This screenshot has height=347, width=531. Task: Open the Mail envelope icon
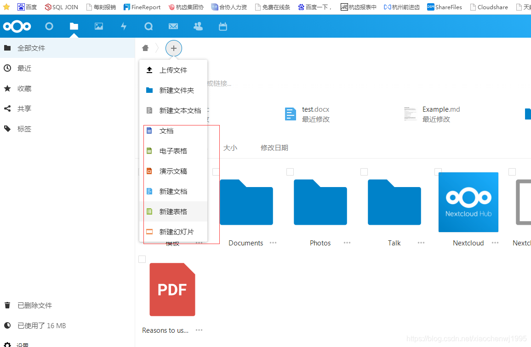(x=173, y=26)
